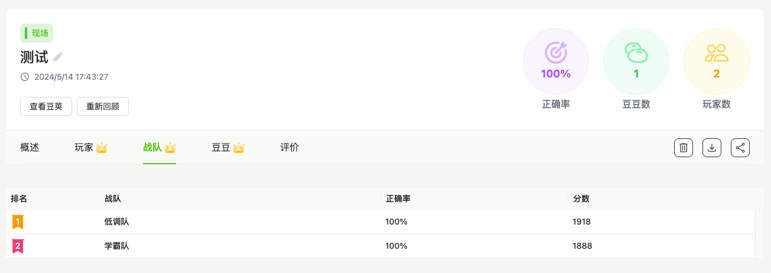Viewport: 771px width, 273px height.
Task: Select the 豆豆 tab
Action: click(228, 148)
